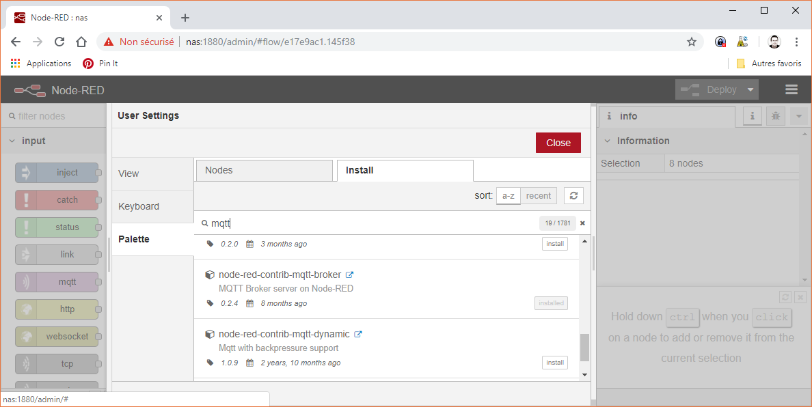Collapse the Information section

[x=608, y=141]
